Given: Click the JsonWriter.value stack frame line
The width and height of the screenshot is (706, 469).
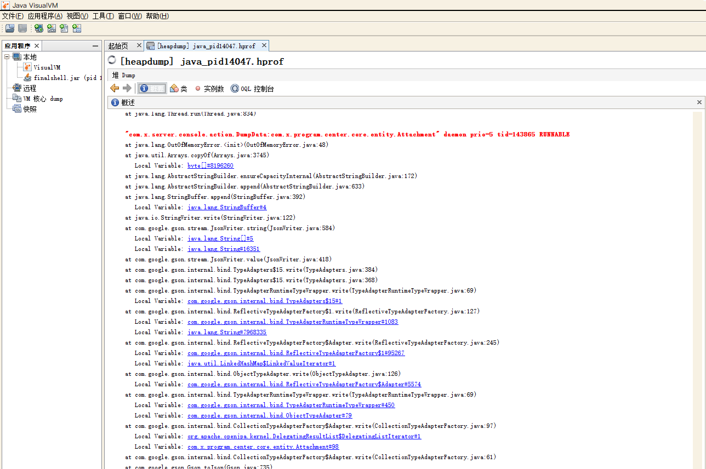Looking at the screenshot, I should pos(229,259).
